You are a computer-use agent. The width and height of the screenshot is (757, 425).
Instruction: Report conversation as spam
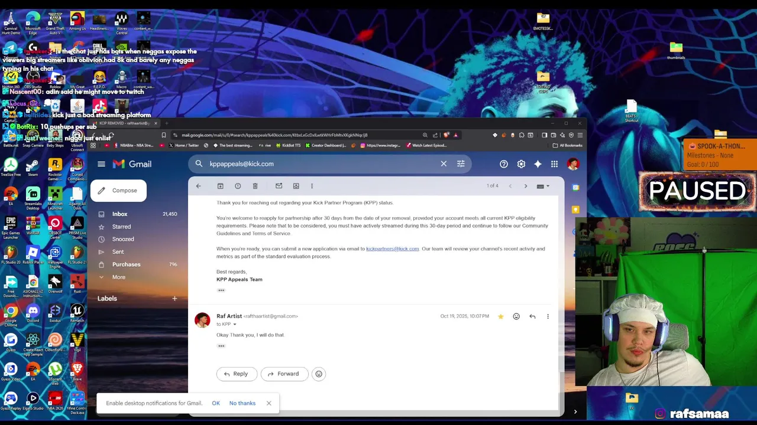pyautogui.click(x=238, y=186)
